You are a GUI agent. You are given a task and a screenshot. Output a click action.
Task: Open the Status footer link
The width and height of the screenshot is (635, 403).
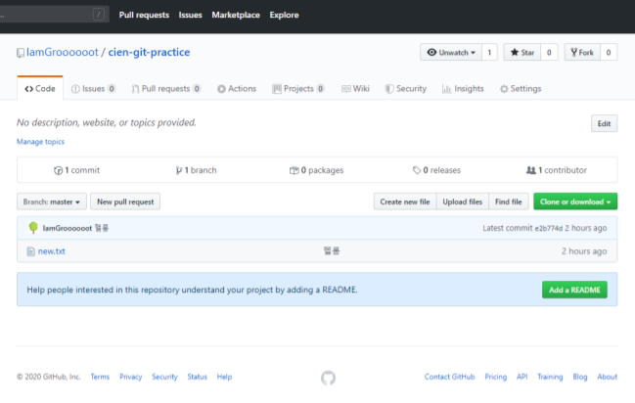[198, 377]
